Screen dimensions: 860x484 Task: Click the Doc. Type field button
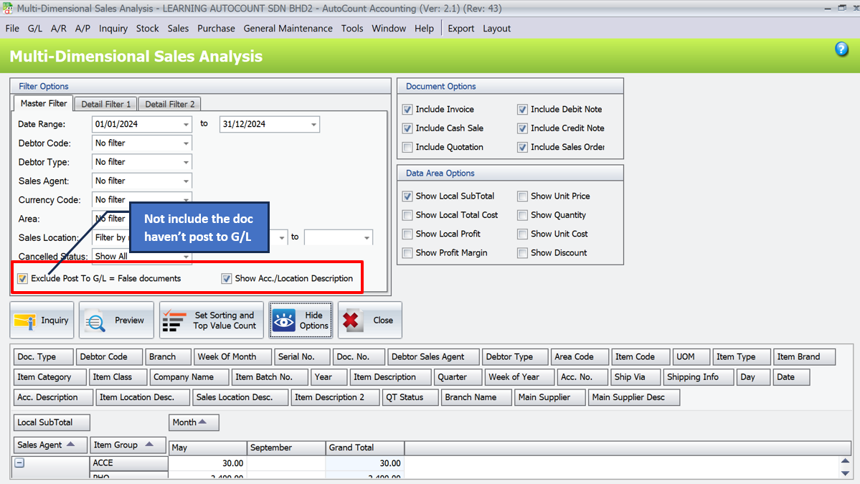(x=42, y=356)
